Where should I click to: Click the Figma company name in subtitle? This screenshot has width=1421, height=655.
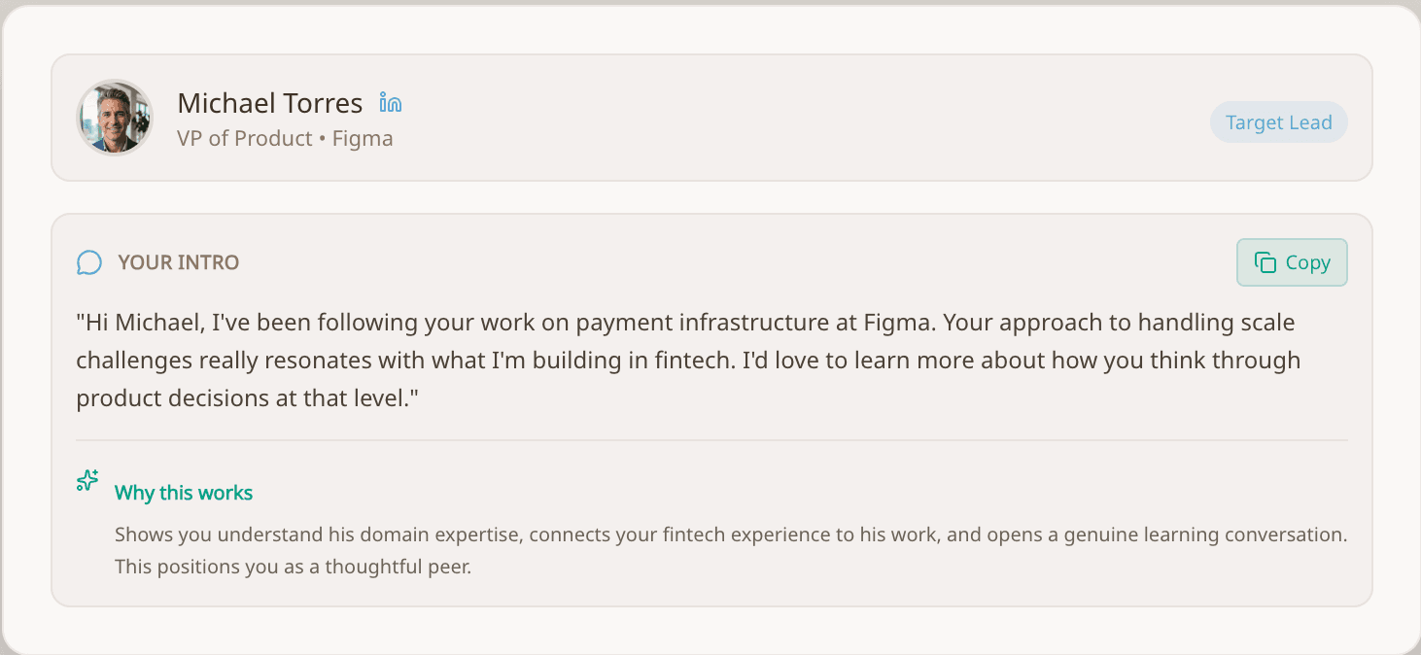coord(363,139)
